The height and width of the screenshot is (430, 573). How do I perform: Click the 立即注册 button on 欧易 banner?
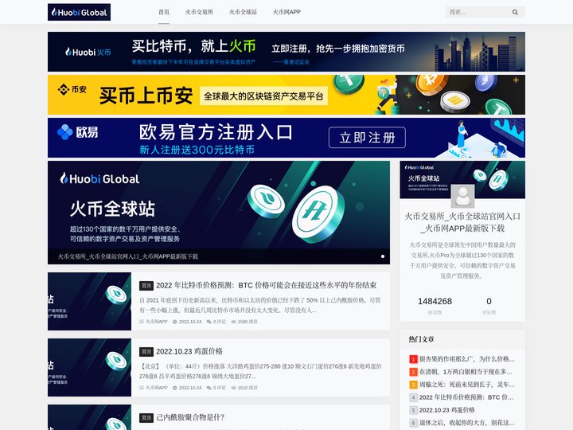367,138
